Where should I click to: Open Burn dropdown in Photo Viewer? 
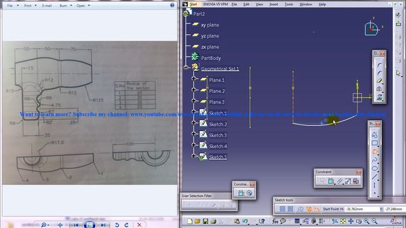click(x=66, y=6)
